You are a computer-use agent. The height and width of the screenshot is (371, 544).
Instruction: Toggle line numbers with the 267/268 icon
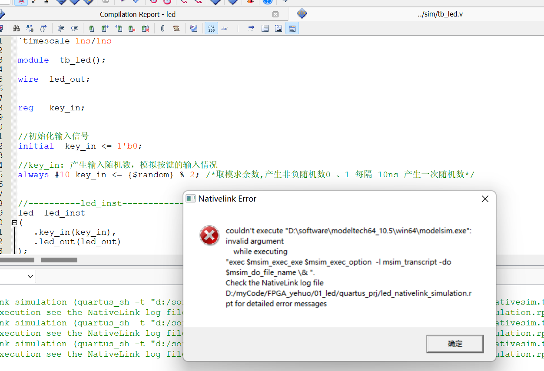[x=211, y=28]
